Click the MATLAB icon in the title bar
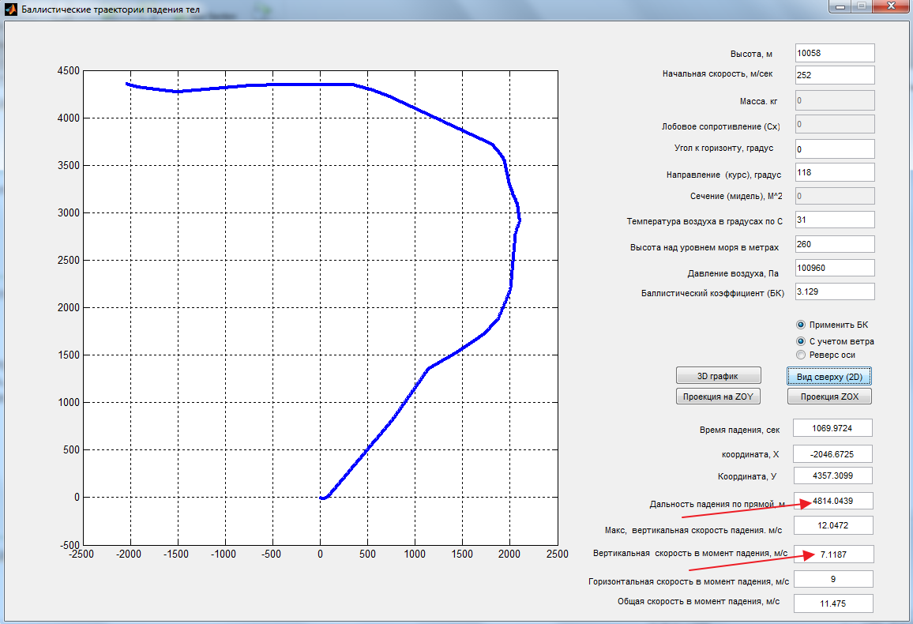This screenshot has width=913, height=624. tap(10, 9)
